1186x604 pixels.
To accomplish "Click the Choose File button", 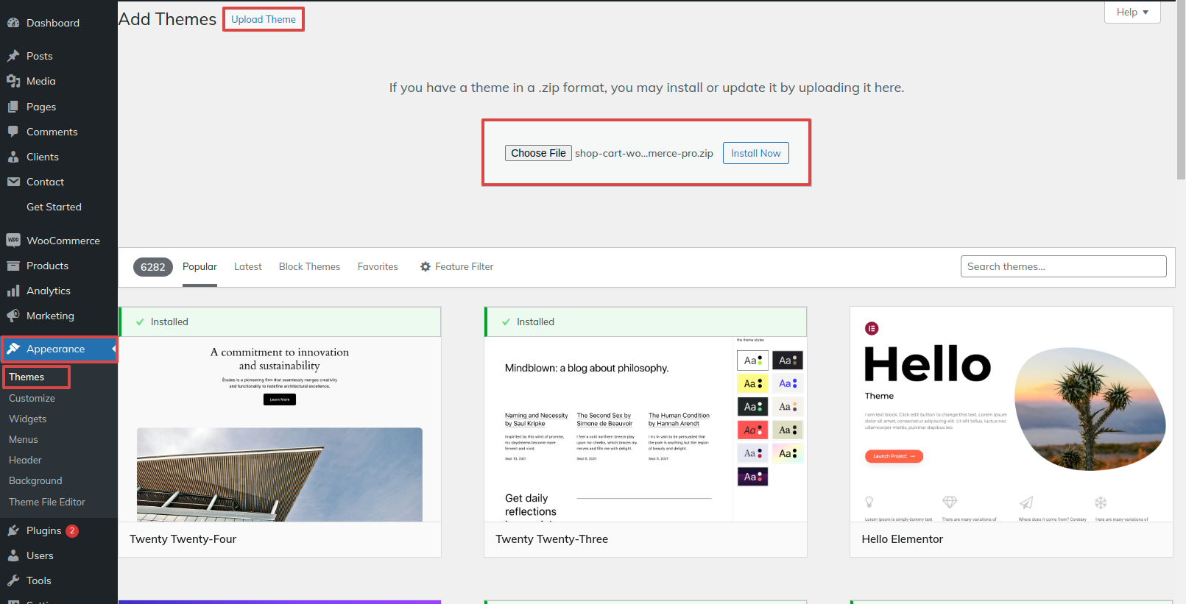I will point(538,153).
